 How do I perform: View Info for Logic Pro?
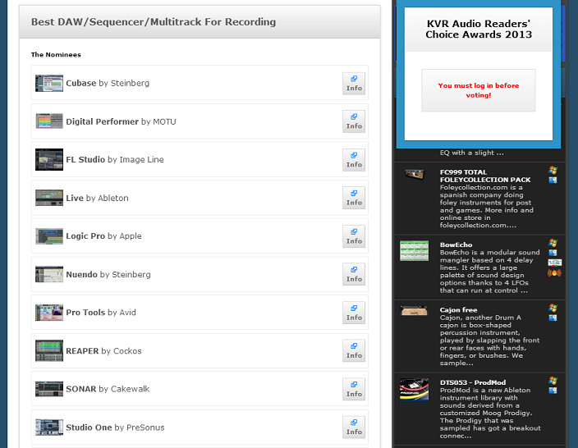point(354,236)
